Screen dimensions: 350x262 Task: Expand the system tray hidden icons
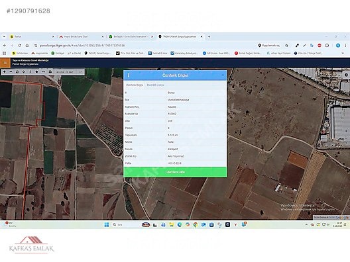tap(306, 224)
